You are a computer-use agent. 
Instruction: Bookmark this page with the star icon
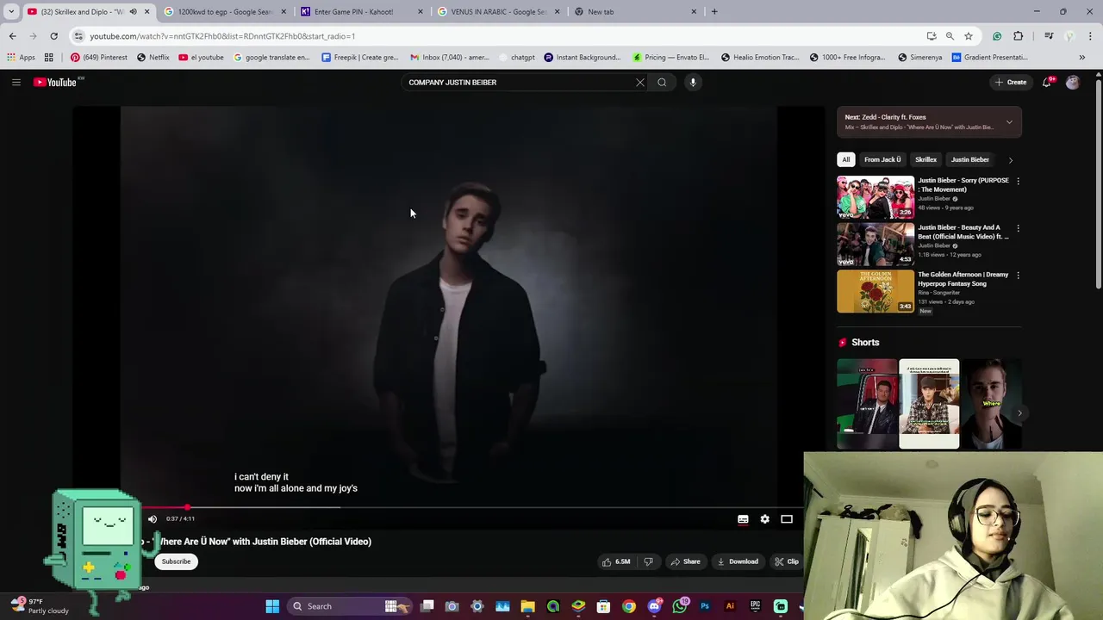click(969, 36)
